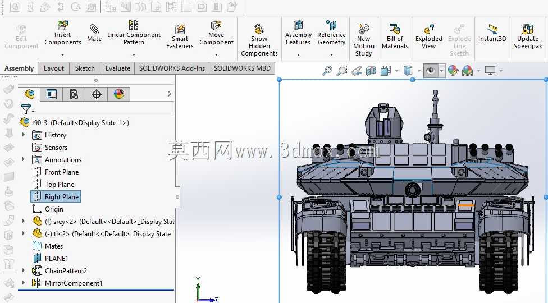The width and height of the screenshot is (548, 303).
Task: Switch to Sketch tab
Action: pos(85,68)
